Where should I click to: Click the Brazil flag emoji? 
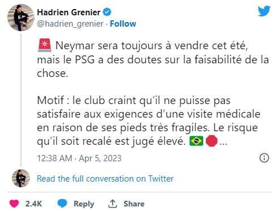click(196, 141)
